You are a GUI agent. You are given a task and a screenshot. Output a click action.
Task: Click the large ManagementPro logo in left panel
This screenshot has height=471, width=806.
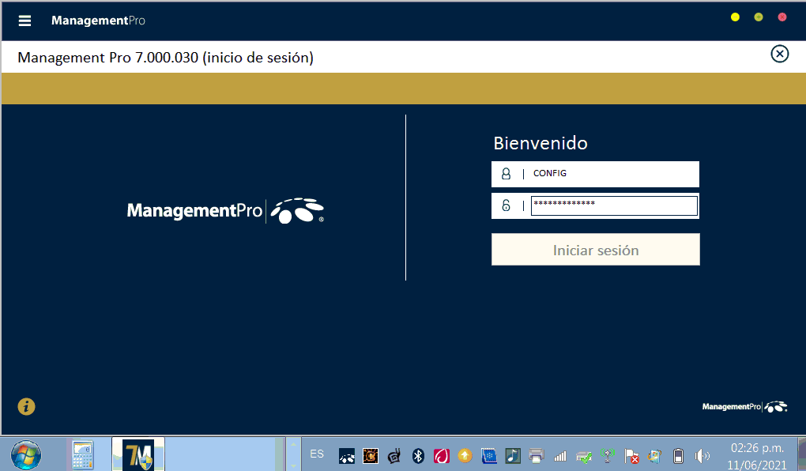click(x=225, y=211)
